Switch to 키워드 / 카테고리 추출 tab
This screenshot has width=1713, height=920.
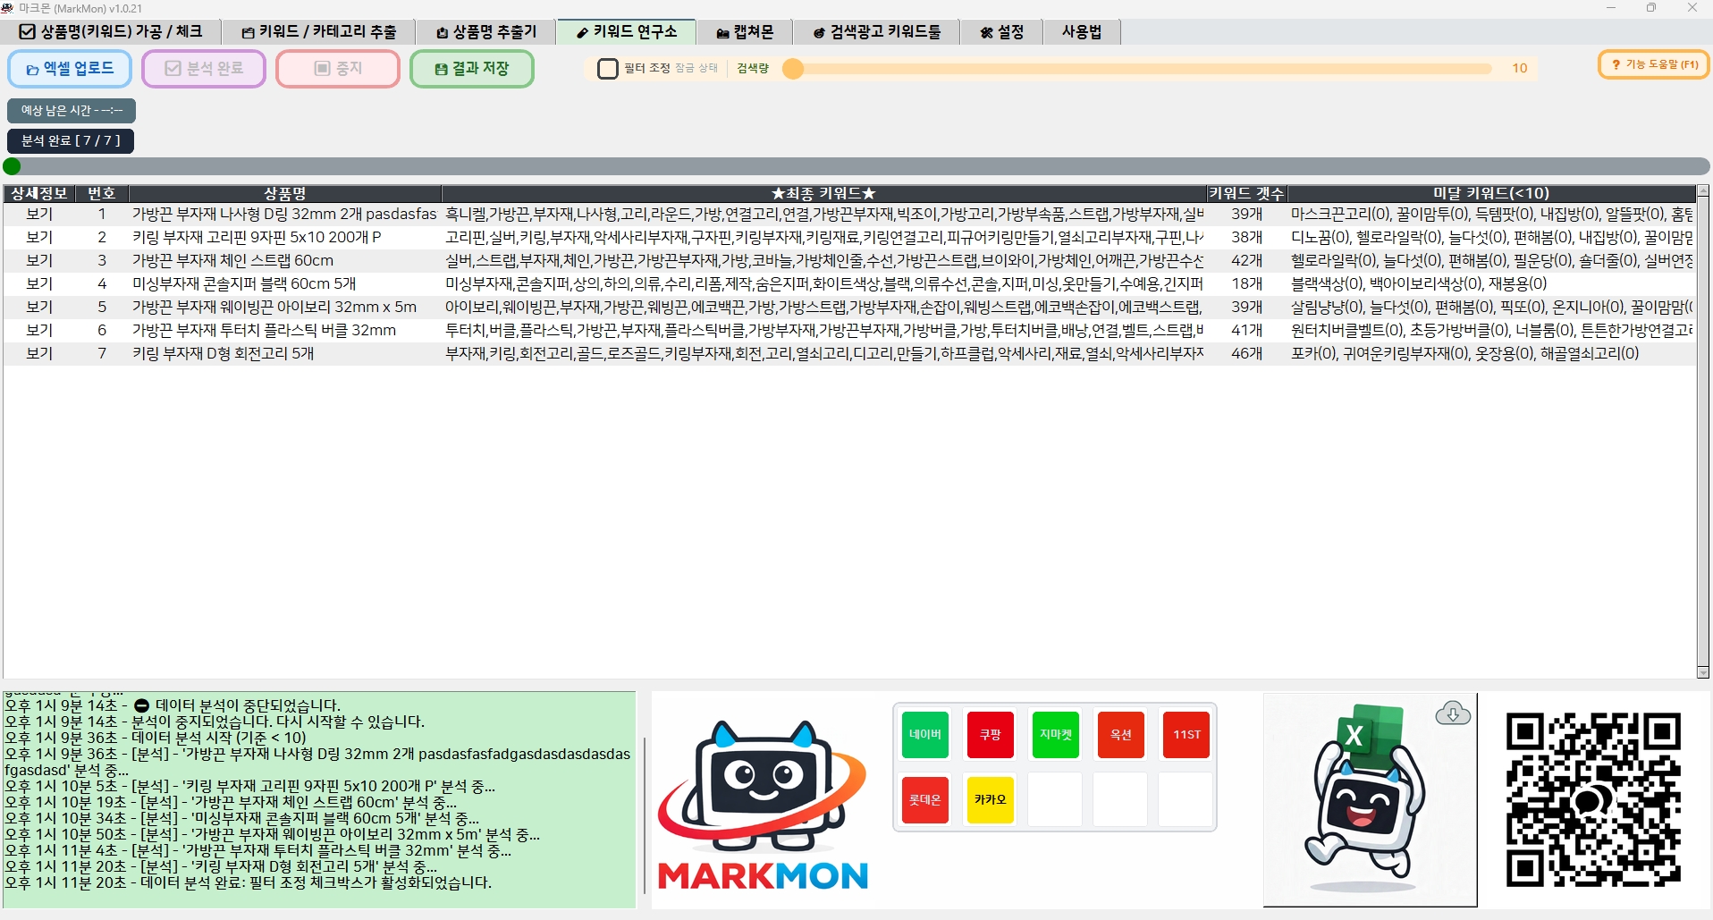pos(319,32)
